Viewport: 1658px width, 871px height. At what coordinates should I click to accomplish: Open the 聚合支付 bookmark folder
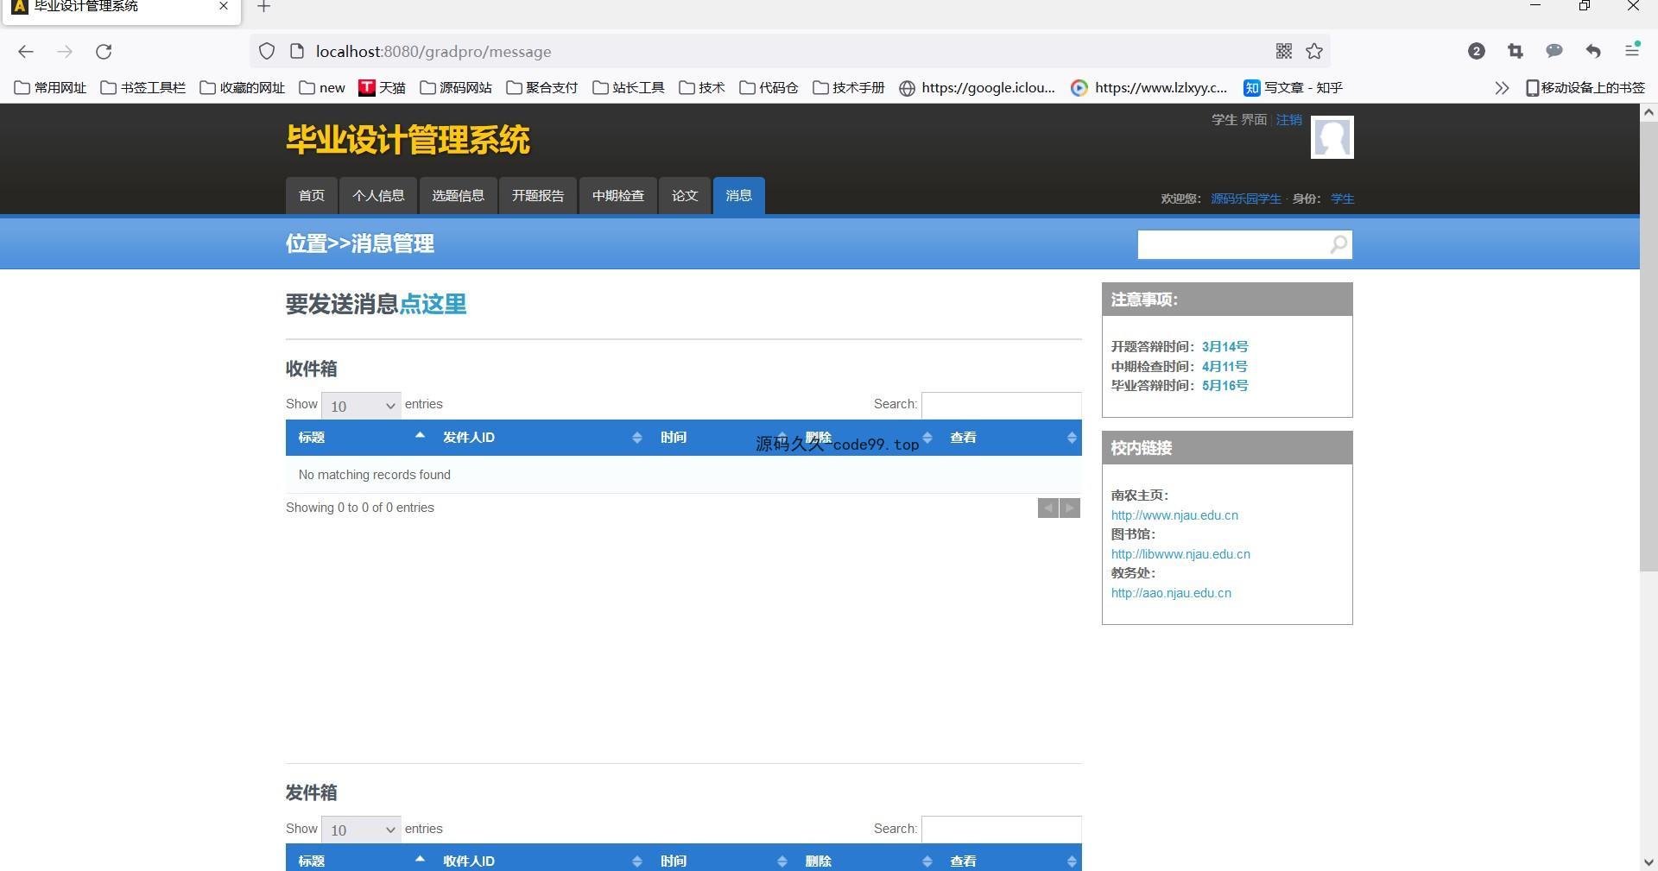[542, 88]
